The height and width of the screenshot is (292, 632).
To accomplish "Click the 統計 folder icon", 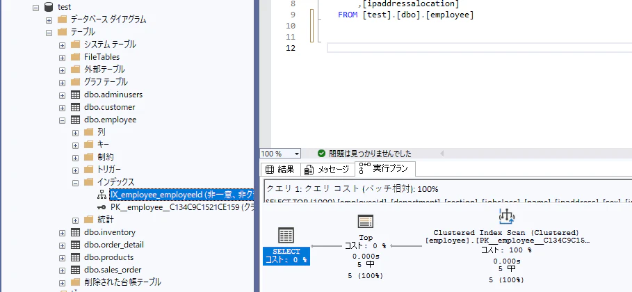I will (89, 220).
